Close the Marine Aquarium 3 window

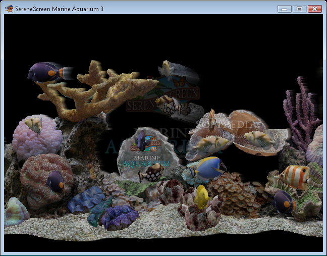315,9
